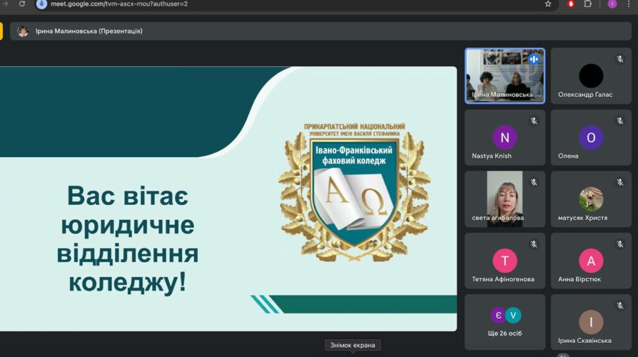Click the muted mic icon on Анна Вірстюк tile
The height and width of the screenshot is (357, 638).
(x=620, y=244)
